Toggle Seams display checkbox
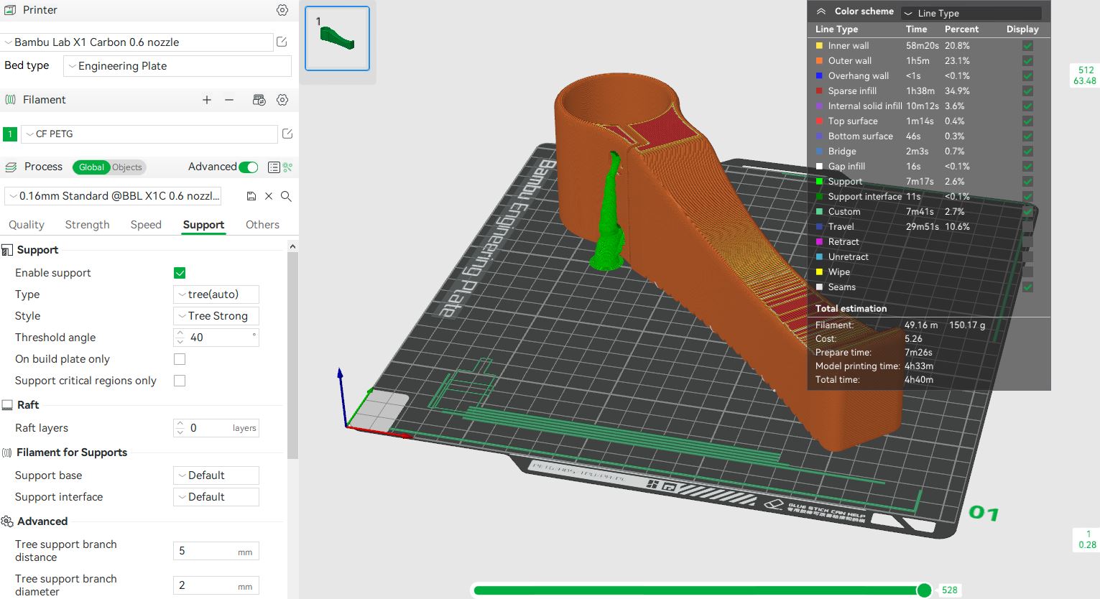The height and width of the screenshot is (599, 1100). [x=1027, y=287]
